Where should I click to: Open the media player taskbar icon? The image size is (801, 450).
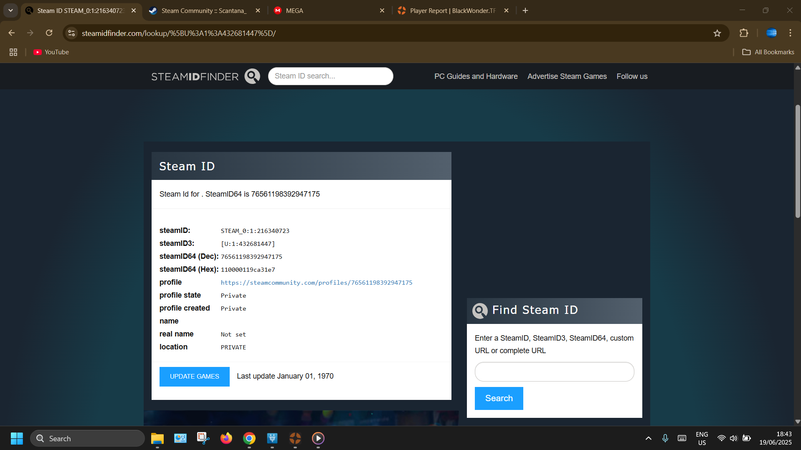click(318, 438)
